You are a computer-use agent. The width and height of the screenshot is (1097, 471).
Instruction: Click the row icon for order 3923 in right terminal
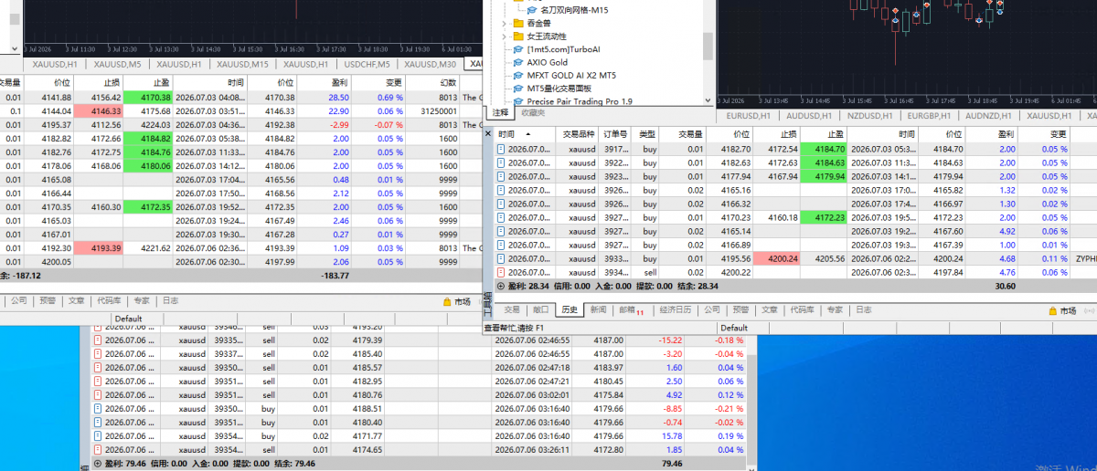pos(500,176)
